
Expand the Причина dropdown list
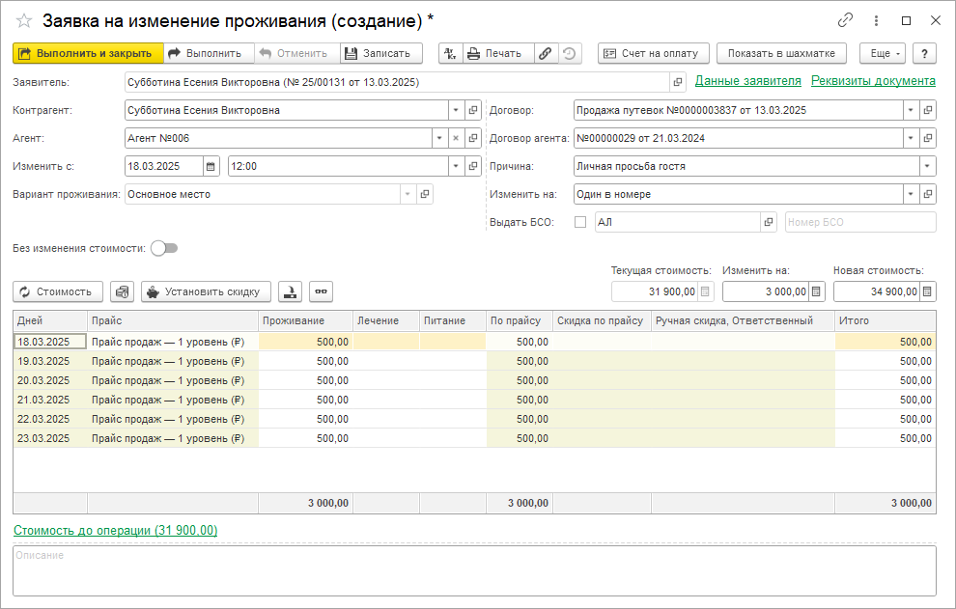click(x=927, y=166)
